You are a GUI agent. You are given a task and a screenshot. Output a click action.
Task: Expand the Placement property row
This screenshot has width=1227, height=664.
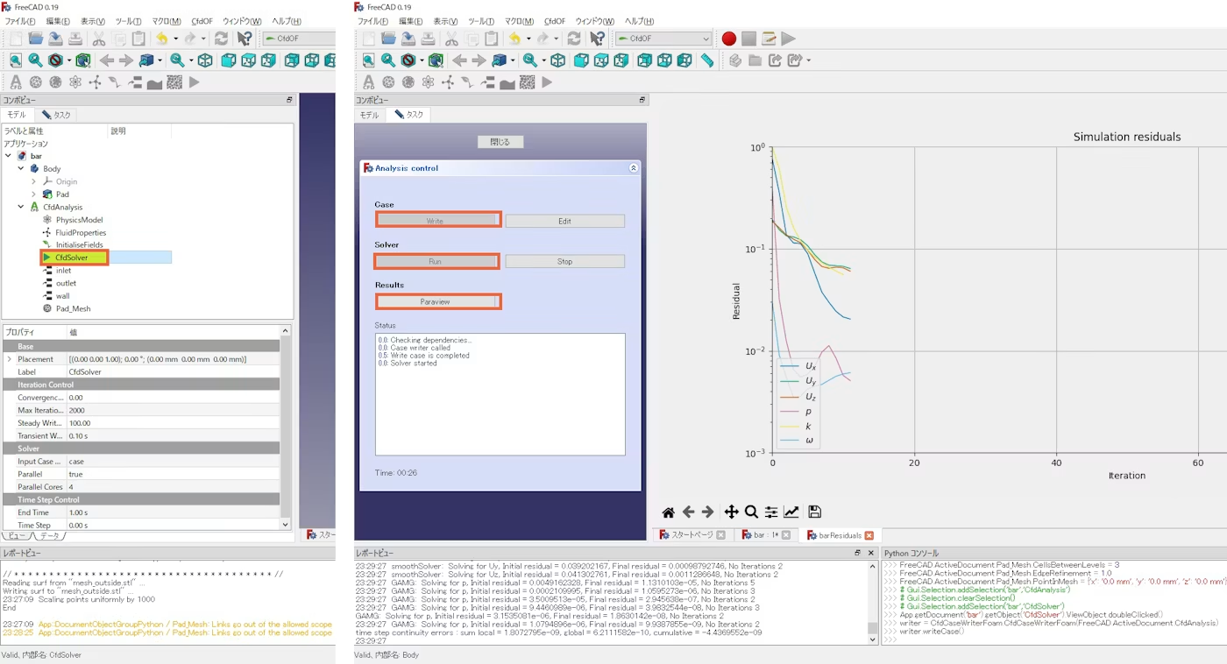10,359
